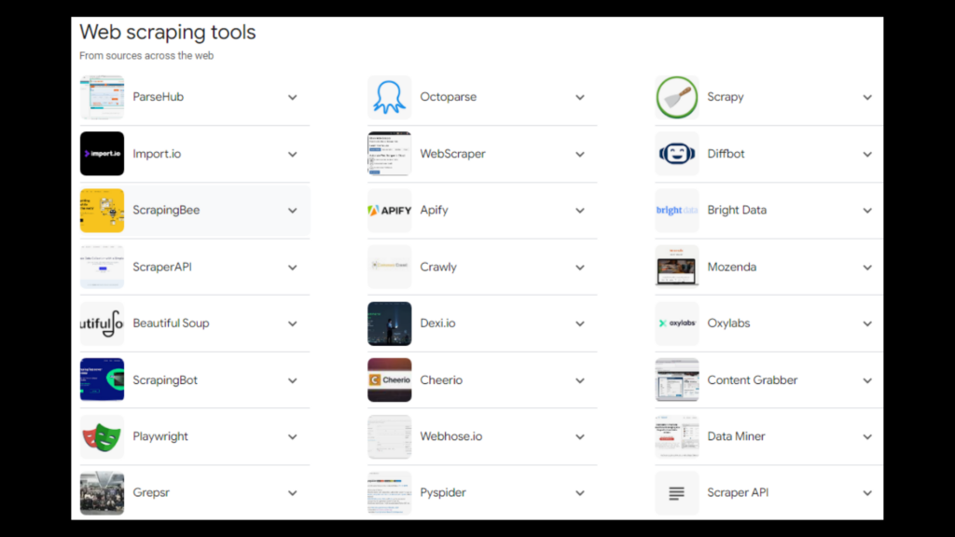Click the Bright Data logo
Viewport: 955px width, 537px height.
676,210
